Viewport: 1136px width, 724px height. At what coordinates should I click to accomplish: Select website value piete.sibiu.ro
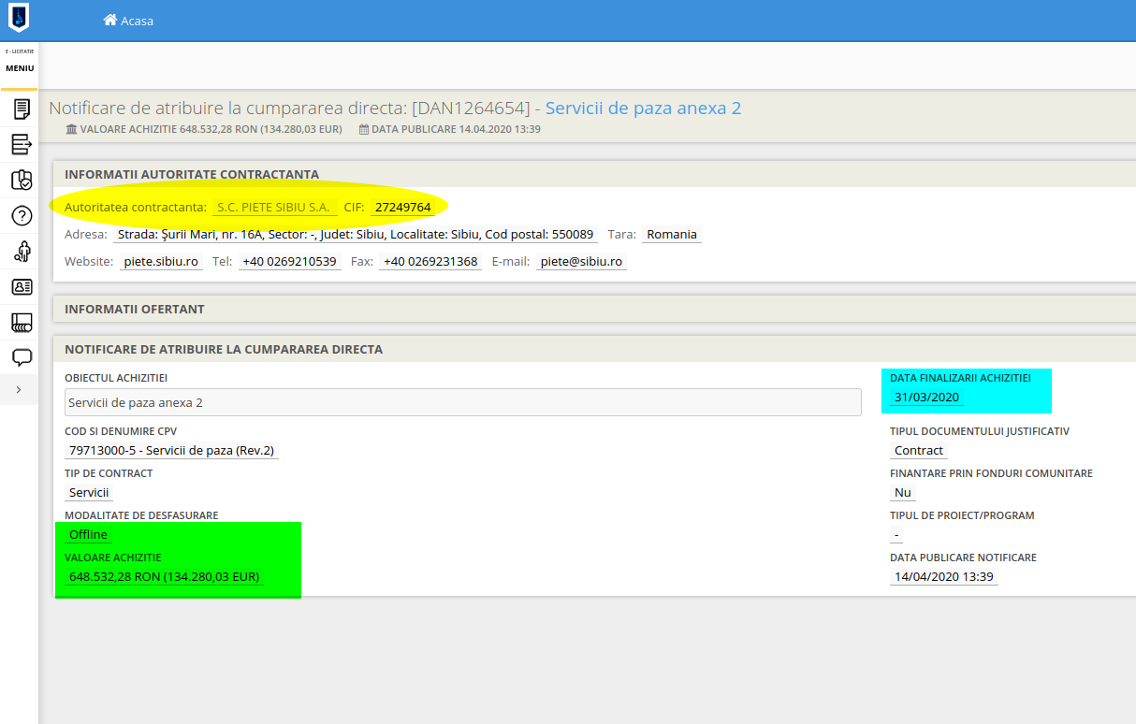coord(161,262)
